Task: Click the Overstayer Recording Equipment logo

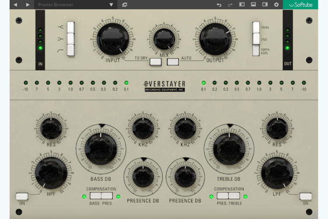Action: (x=164, y=86)
